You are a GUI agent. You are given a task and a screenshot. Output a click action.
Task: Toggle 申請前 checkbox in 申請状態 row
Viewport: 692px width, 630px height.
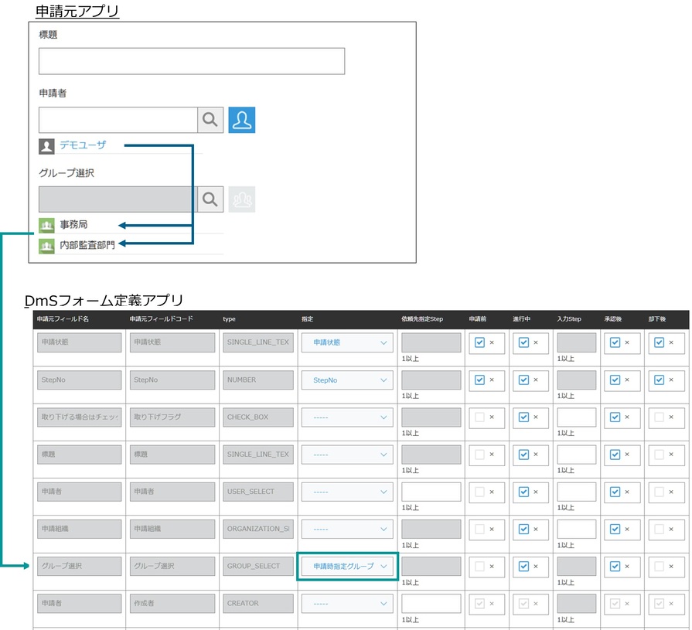tap(479, 342)
